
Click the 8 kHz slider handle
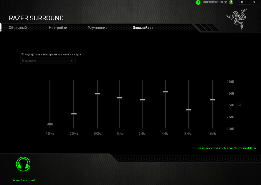coord(189,110)
